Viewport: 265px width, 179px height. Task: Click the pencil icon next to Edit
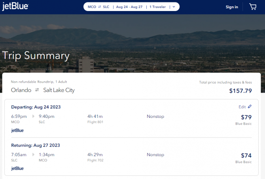[x=250, y=106]
